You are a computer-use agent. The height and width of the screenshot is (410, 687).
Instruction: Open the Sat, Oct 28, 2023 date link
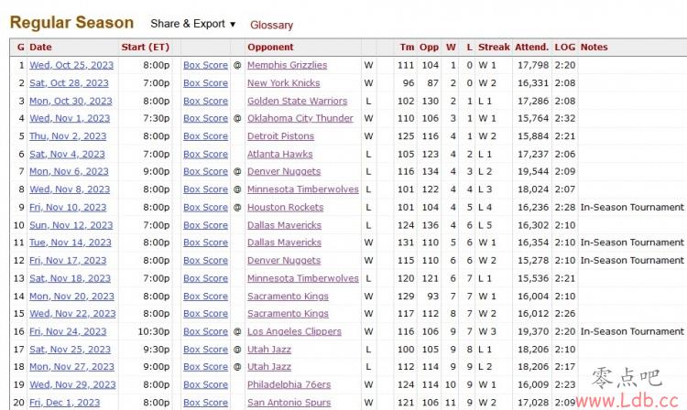69,83
